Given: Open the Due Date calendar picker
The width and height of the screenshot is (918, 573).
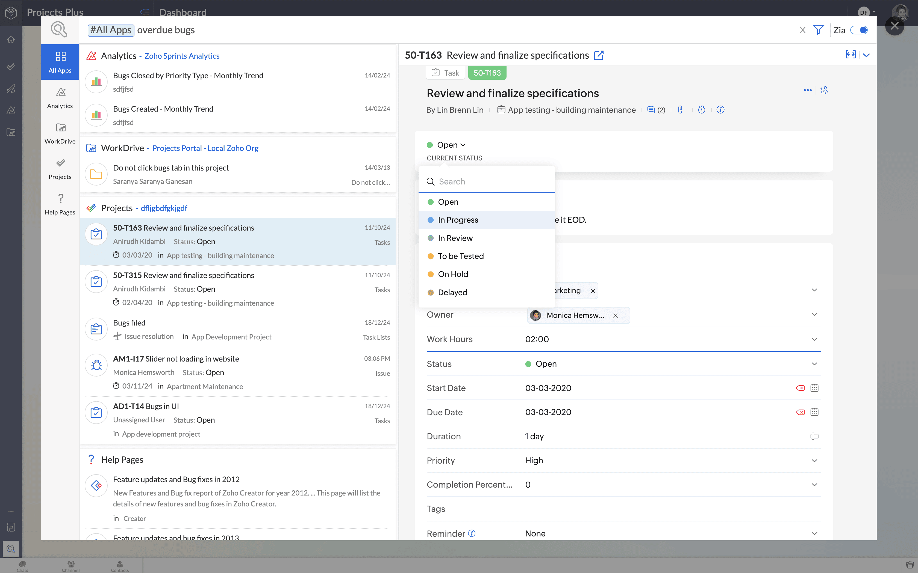Looking at the screenshot, I should pos(814,412).
